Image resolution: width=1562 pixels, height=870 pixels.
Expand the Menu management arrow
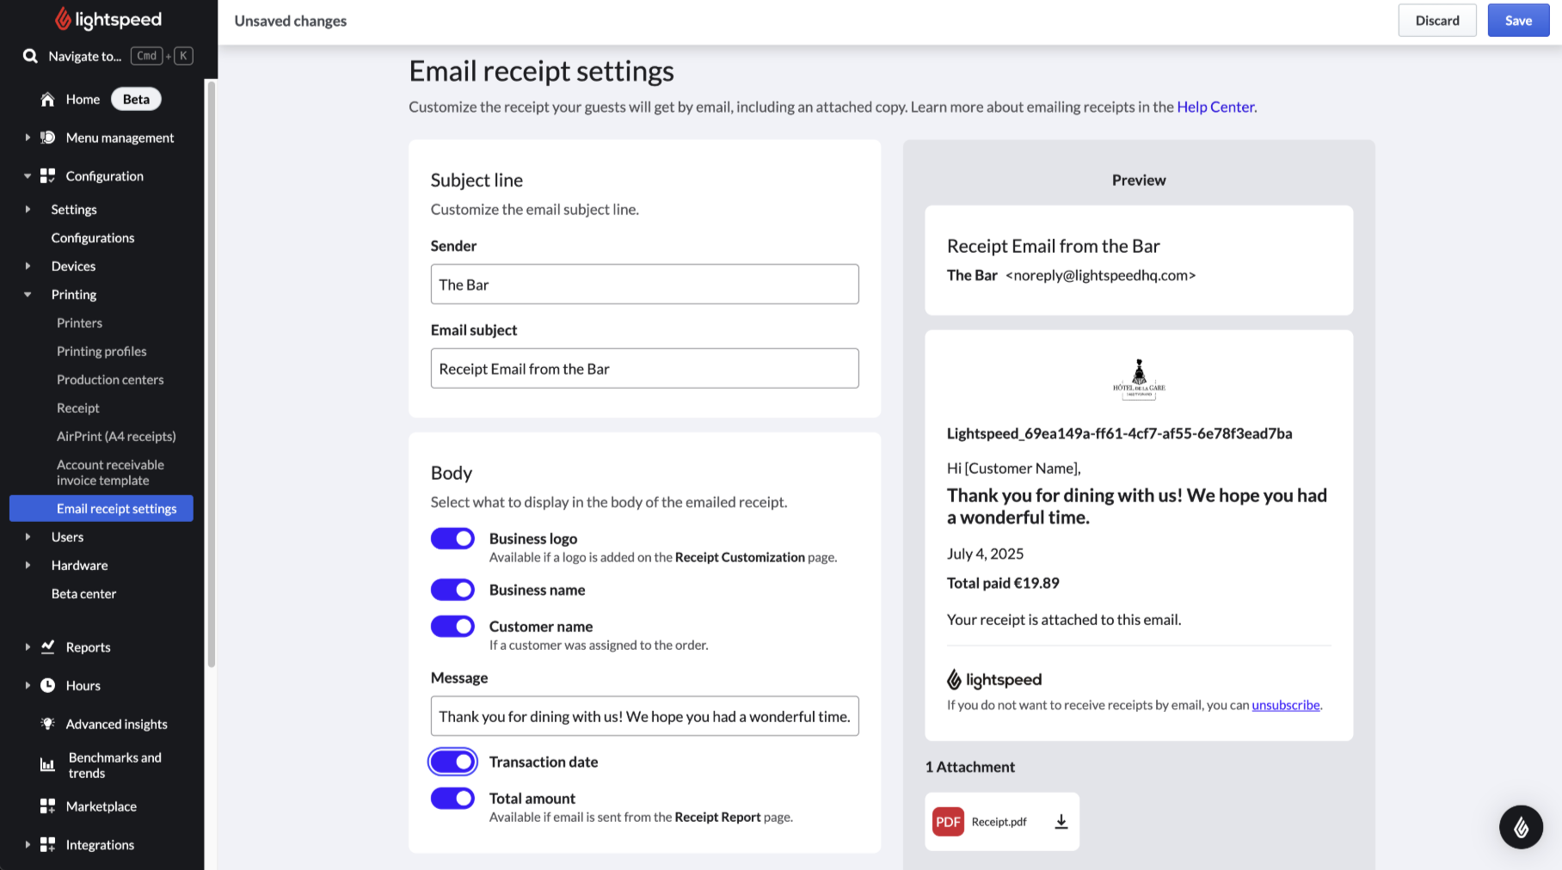[x=28, y=138]
